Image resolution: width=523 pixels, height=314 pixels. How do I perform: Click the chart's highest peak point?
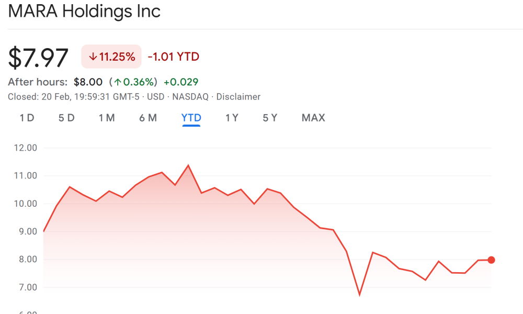coord(188,165)
